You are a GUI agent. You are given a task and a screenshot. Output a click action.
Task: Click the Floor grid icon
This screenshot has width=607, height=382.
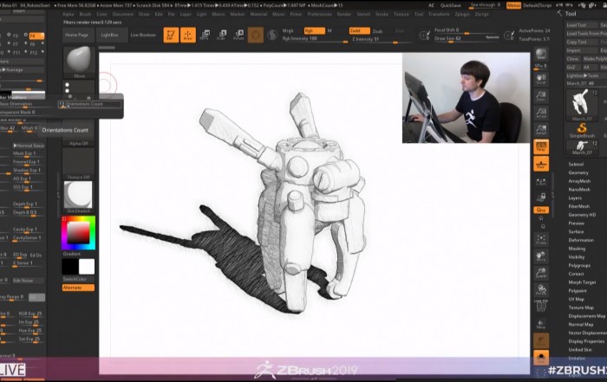[541, 165]
